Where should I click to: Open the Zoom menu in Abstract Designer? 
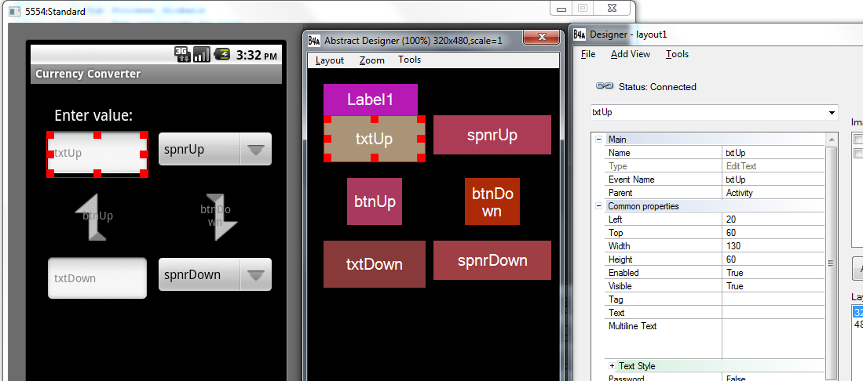[372, 60]
